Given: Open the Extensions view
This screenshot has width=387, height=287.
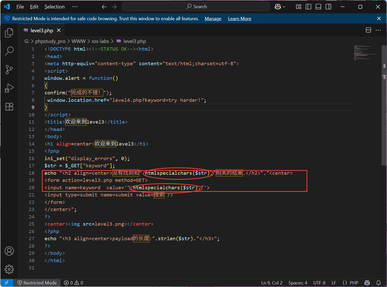Looking at the screenshot, I should (9, 106).
